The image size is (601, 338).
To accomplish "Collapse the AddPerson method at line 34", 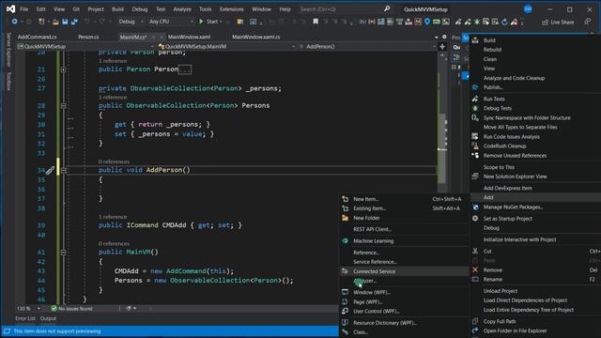I will (x=64, y=170).
